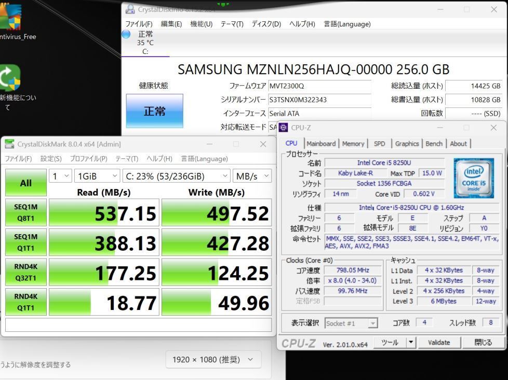Close the CrystalDiskMark window
This screenshot has height=380, width=508.
[263, 144]
